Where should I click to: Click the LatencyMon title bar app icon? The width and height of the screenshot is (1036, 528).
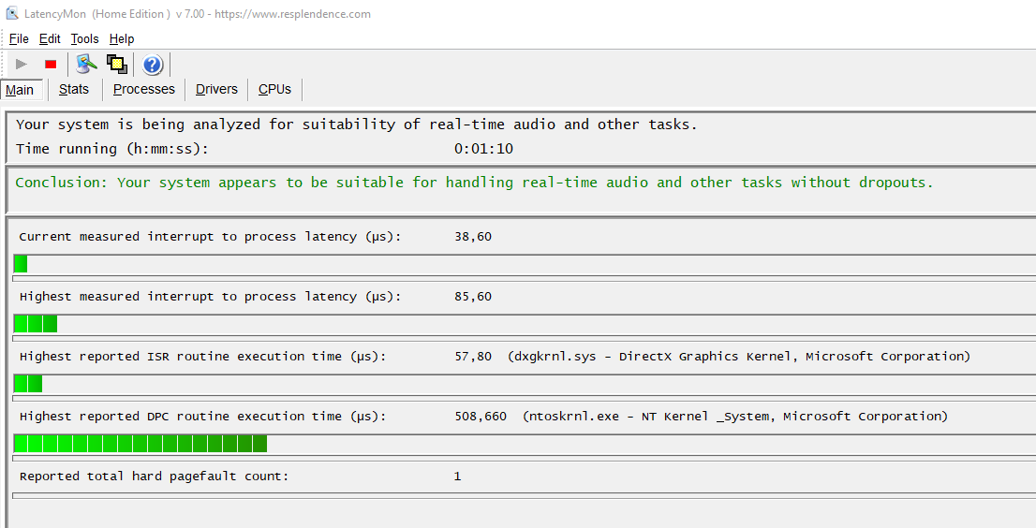click(11, 13)
